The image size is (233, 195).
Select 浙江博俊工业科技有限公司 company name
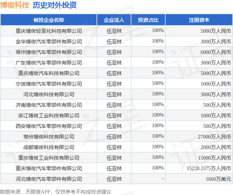pos(49,116)
